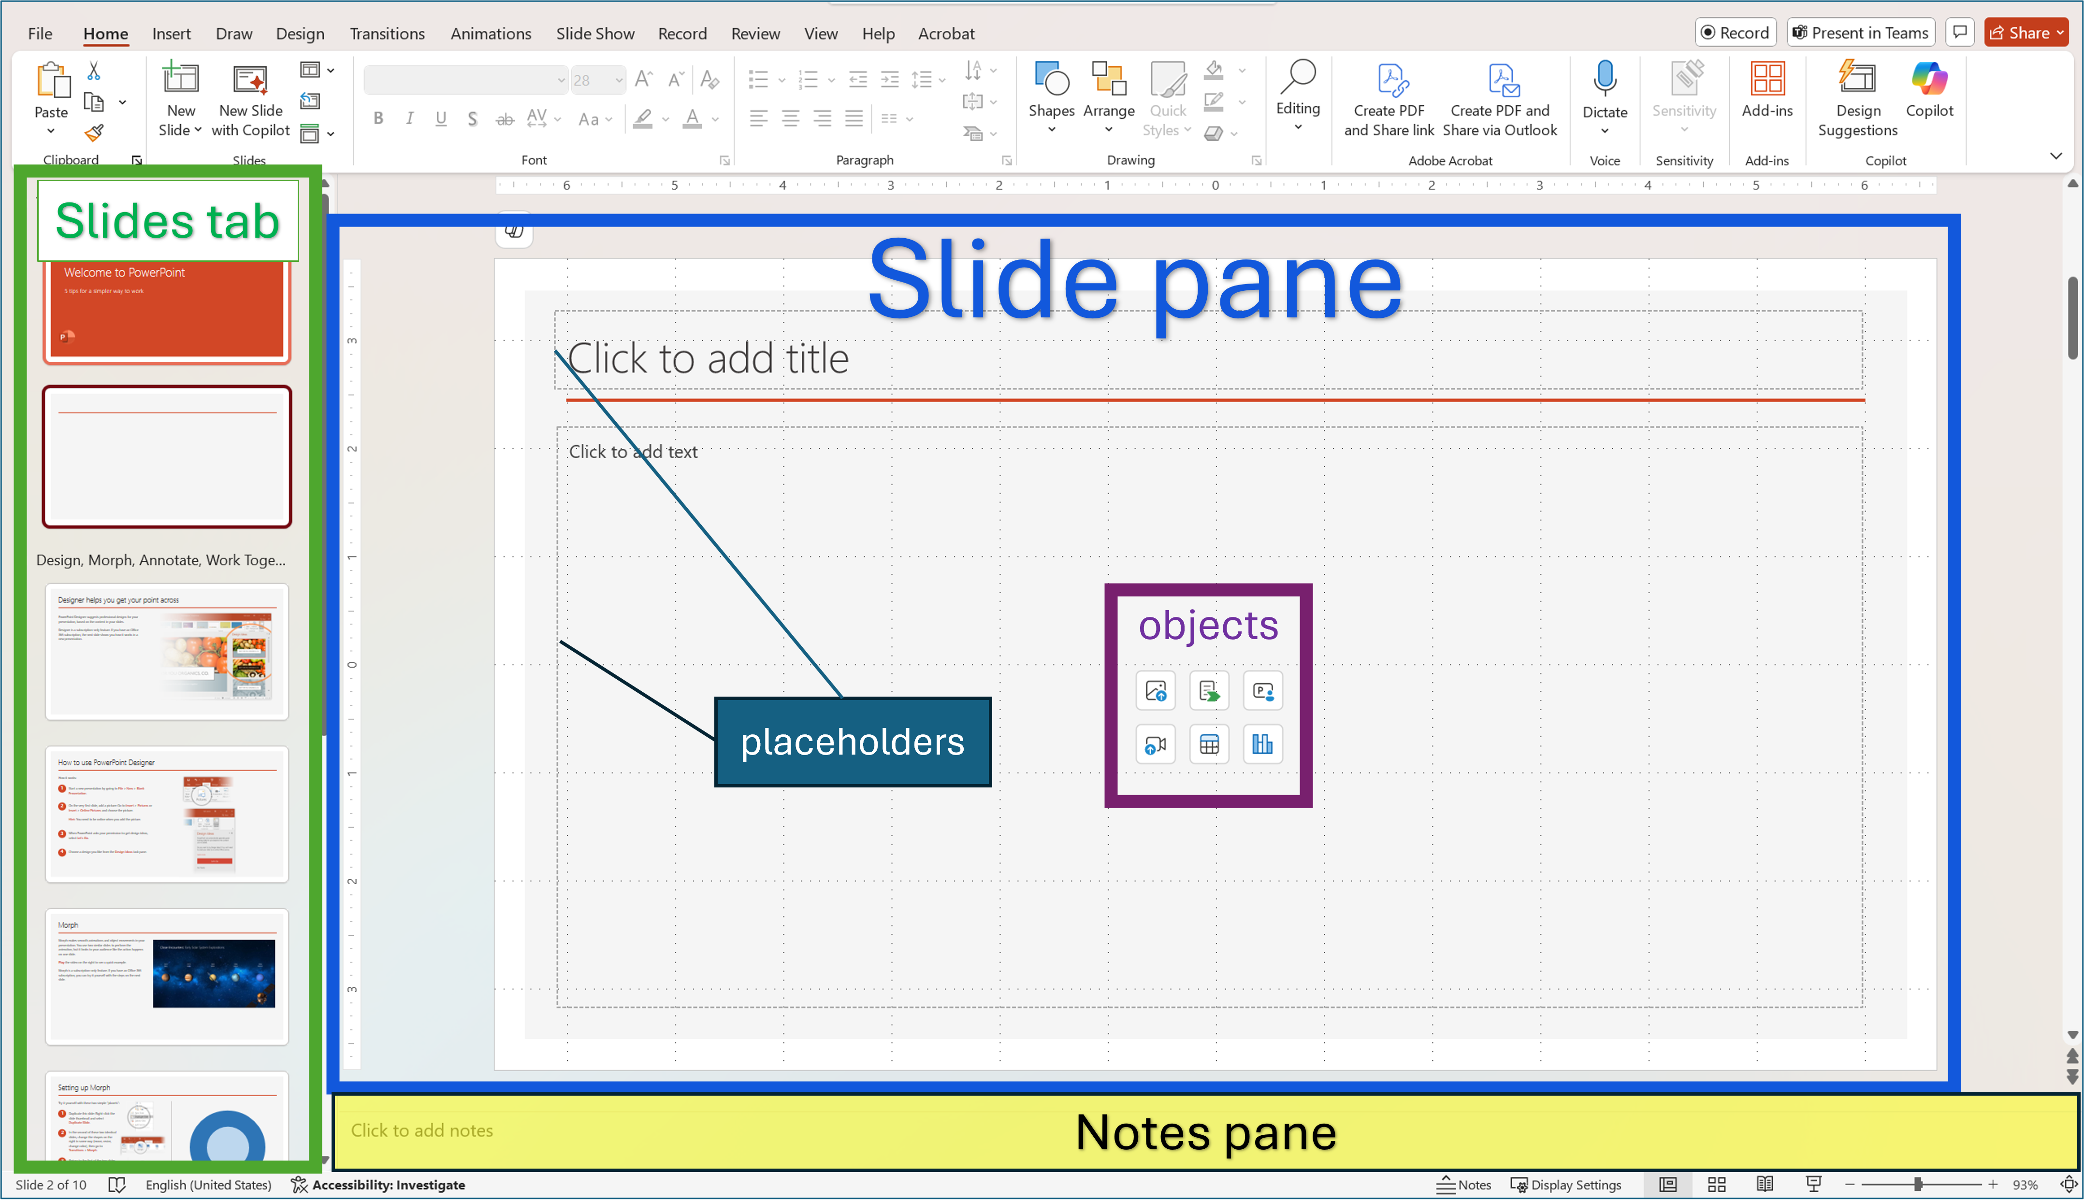Click the Present in Teams button
Screen dimensions: 2084x1200
pos(1861,33)
